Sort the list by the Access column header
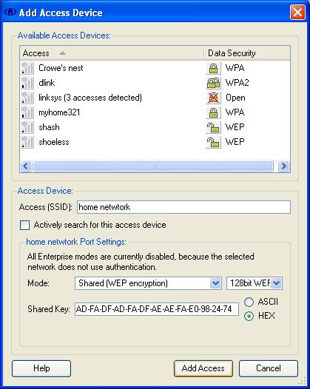This screenshot has height=389, width=310. coord(112,53)
